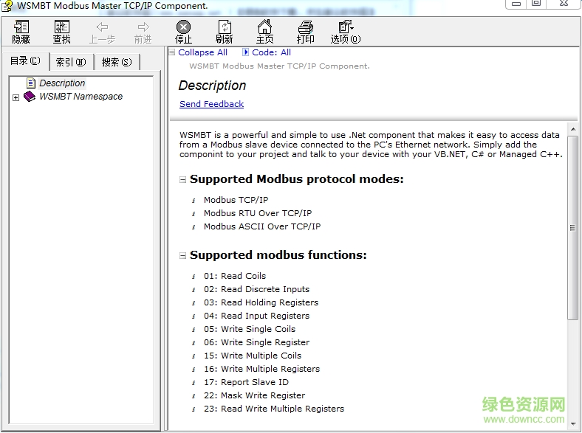Go forward with the 前进 arrow
582x433 pixels.
(x=143, y=32)
